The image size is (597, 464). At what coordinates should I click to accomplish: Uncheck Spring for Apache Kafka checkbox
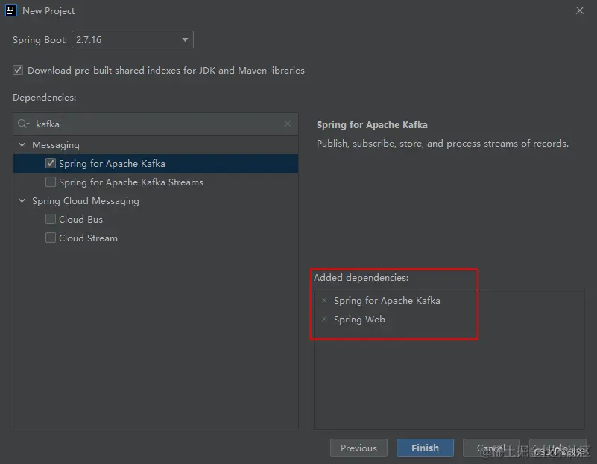tap(51, 163)
